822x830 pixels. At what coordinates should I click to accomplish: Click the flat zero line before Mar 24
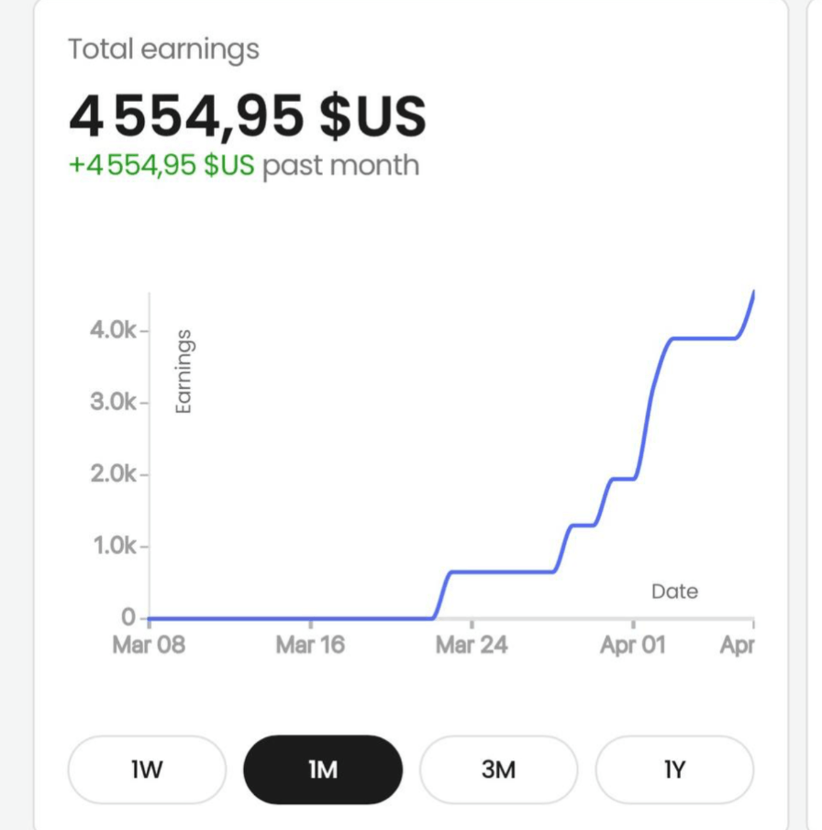point(294,618)
